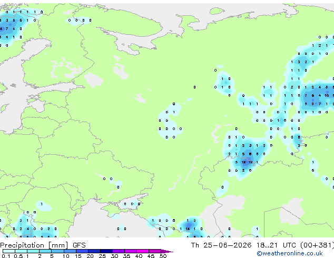Screen dimensions: 334x258
Task: Click the legend label '0.1'
Action: [x=6, y=256]
